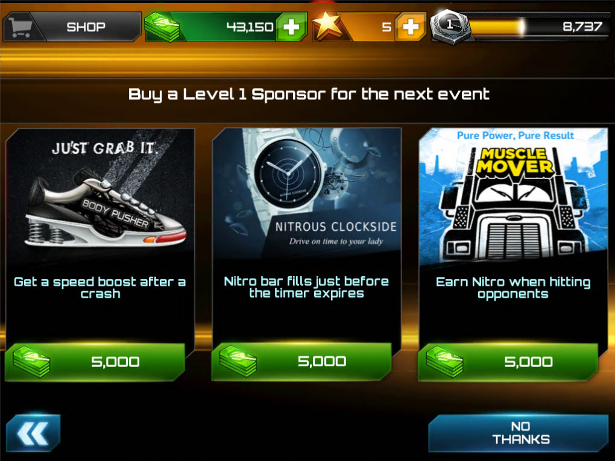Go back with double-chevron arrow
The width and height of the screenshot is (615, 461).
pos(33,433)
